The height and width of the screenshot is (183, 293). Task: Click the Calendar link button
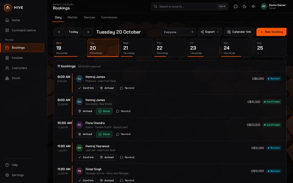click(x=239, y=32)
